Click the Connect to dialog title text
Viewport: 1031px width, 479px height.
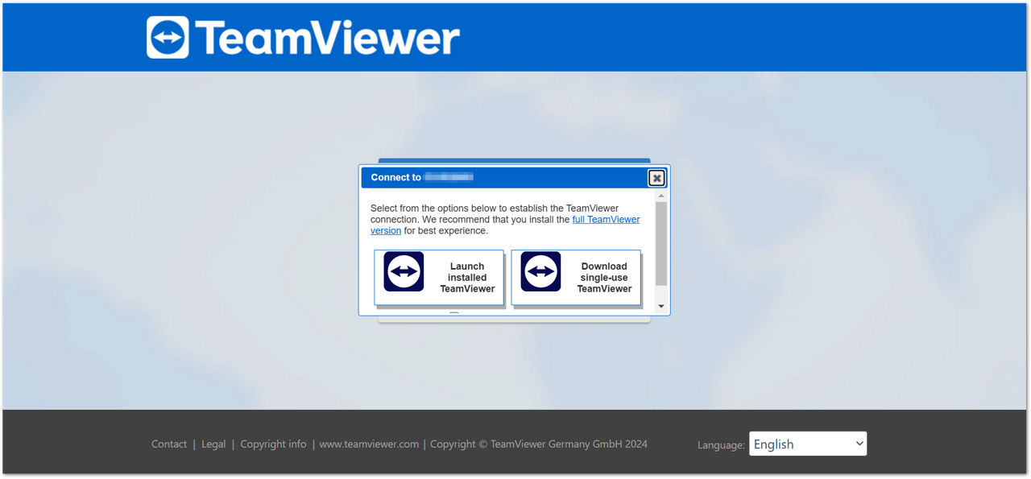396,177
